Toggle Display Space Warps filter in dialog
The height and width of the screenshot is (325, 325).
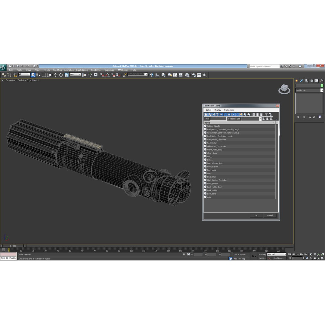pos(225,114)
